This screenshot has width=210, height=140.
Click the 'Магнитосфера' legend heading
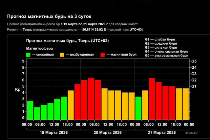tap(39, 48)
